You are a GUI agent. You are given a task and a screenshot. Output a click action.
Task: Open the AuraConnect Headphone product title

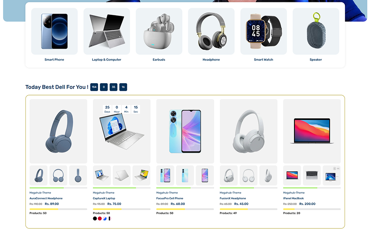click(x=46, y=199)
